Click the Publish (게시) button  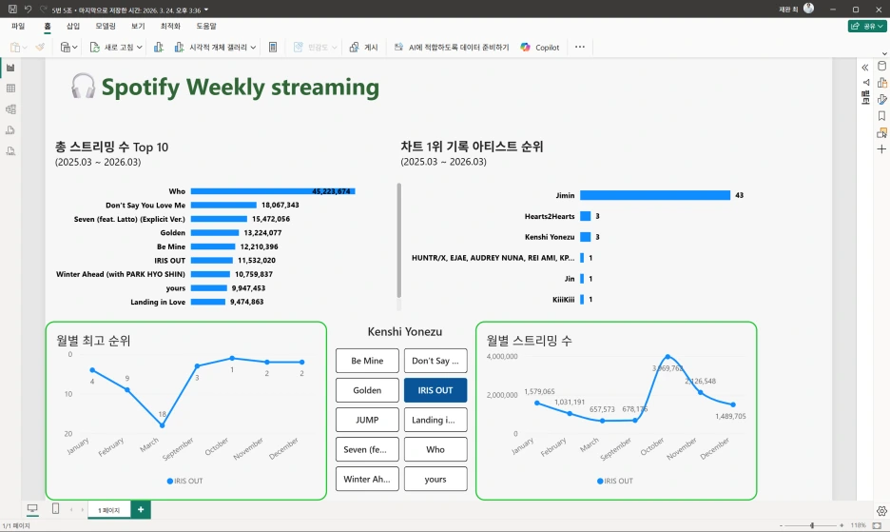tap(364, 48)
